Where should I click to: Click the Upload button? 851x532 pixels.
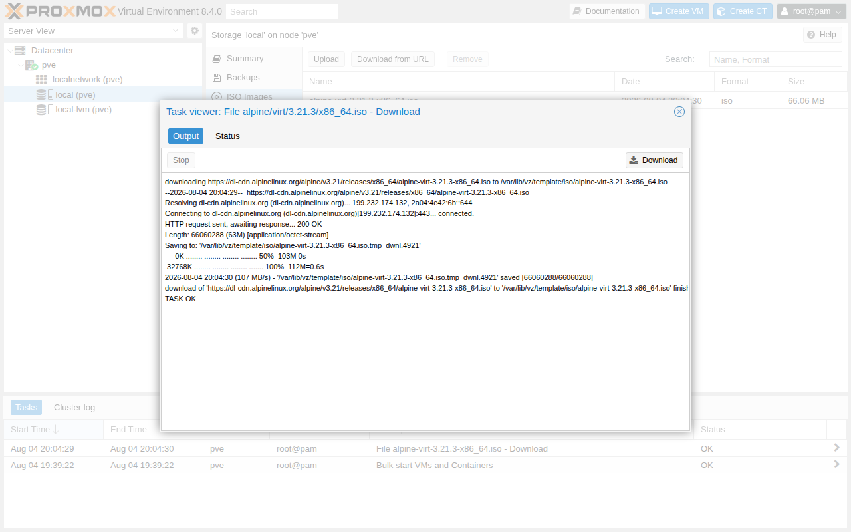pyautogui.click(x=326, y=59)
